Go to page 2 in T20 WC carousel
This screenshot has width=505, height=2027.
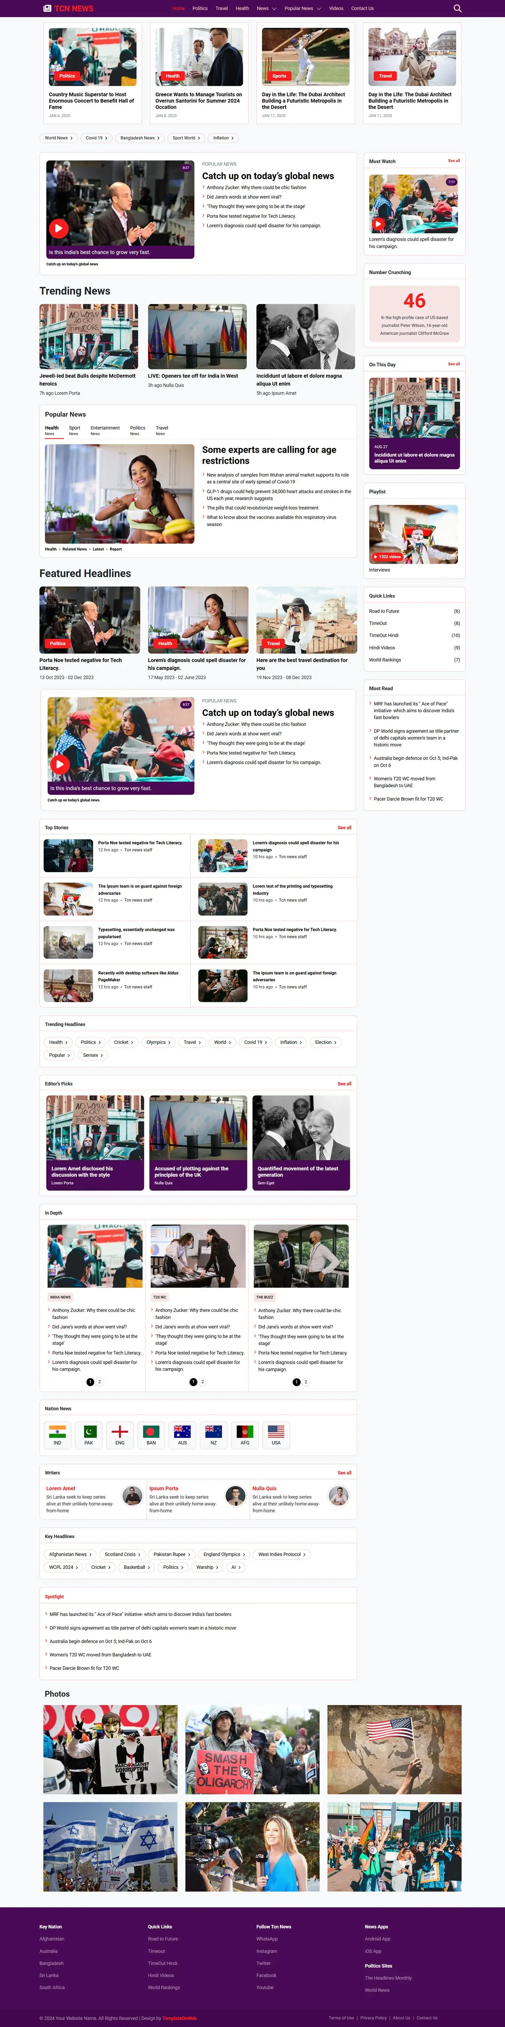pos(202,1382)
